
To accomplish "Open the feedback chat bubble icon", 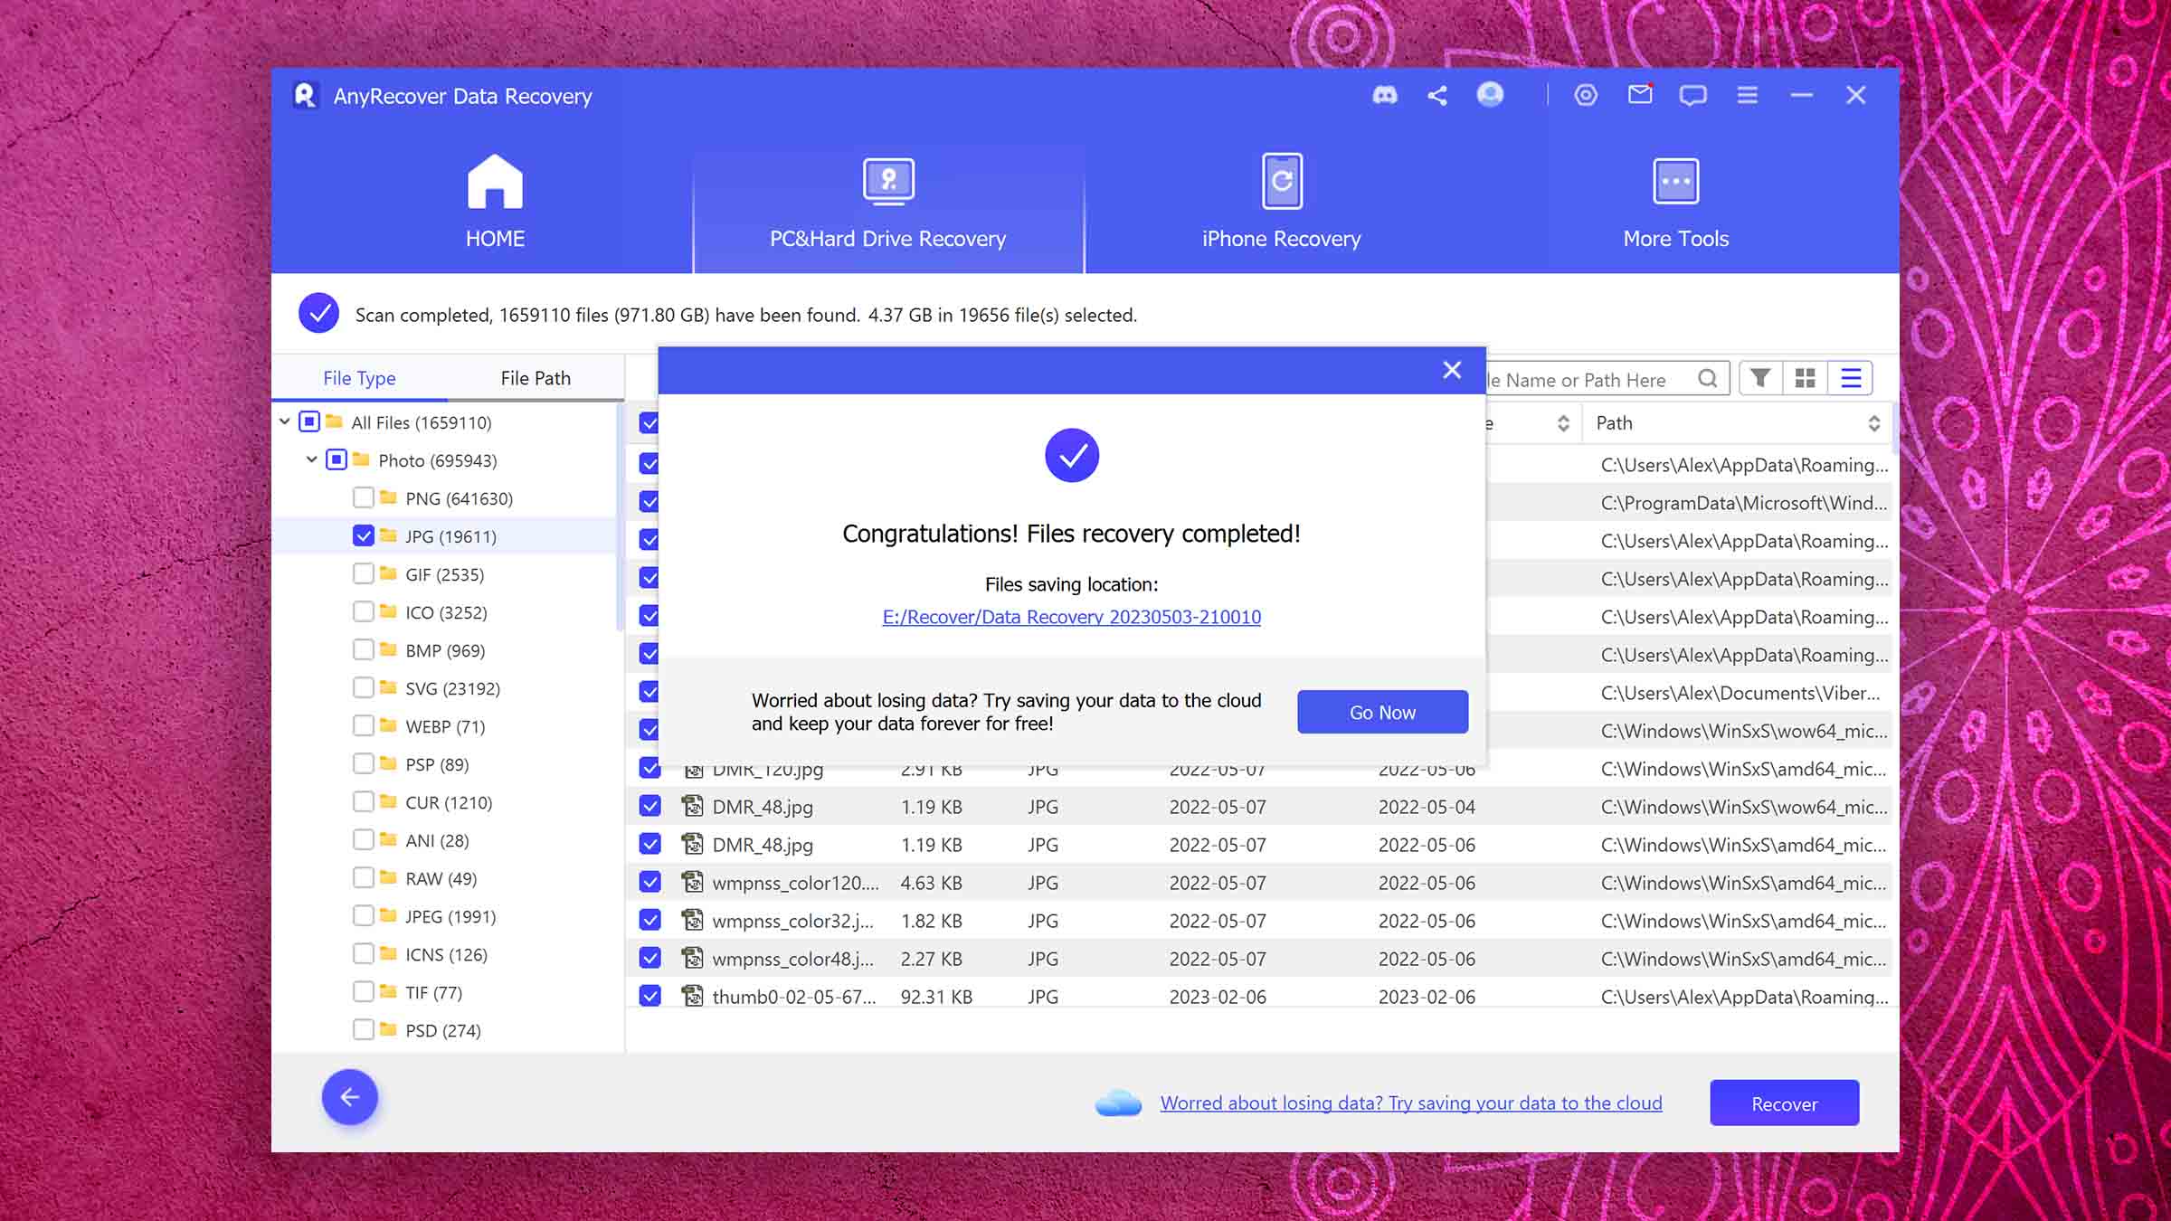I will point(1692,95).
